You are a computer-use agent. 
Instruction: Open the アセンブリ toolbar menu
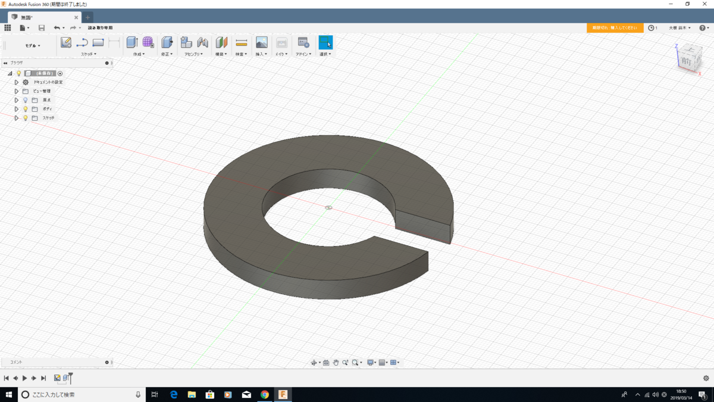coord(193,54)
